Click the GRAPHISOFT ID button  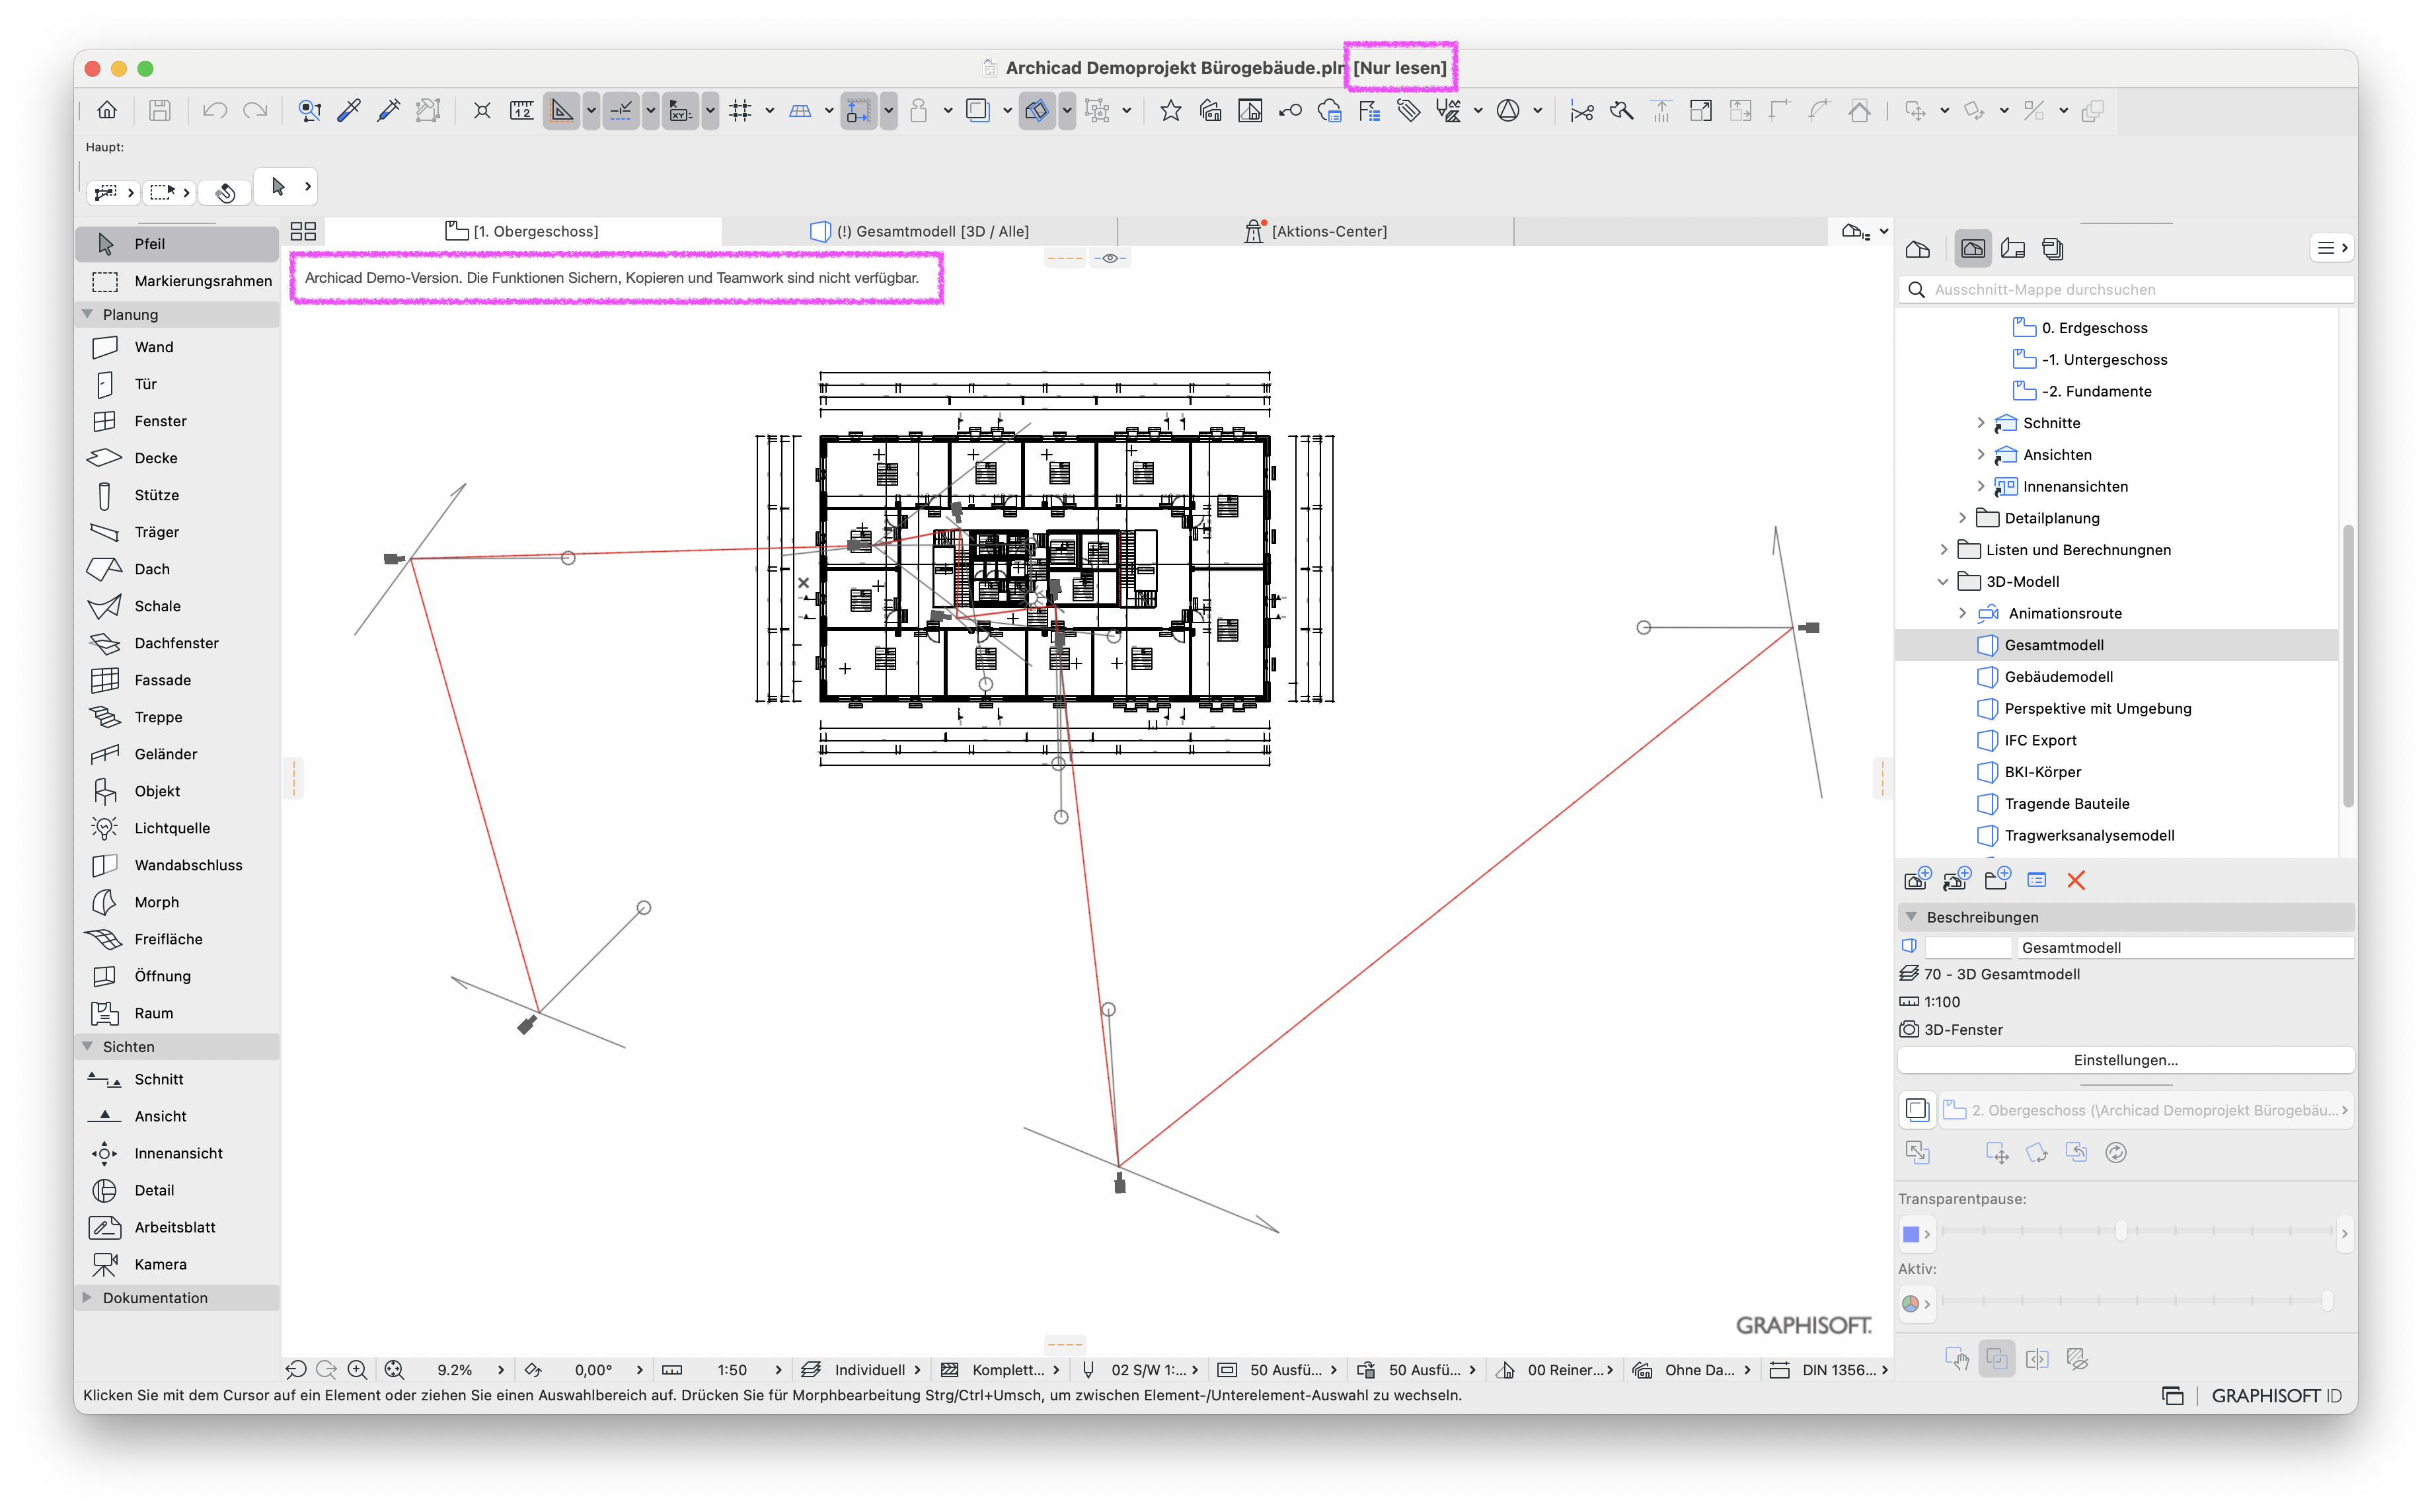click(2276, 1396)
